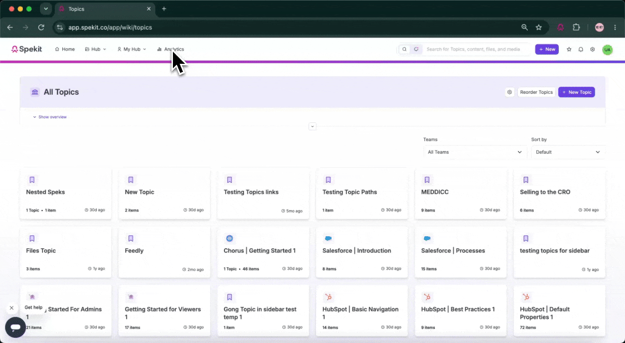Viewport: 625px width, 343px height.
Task: Click the collapse chevron below All Topics header
Action: coord(312,126)
